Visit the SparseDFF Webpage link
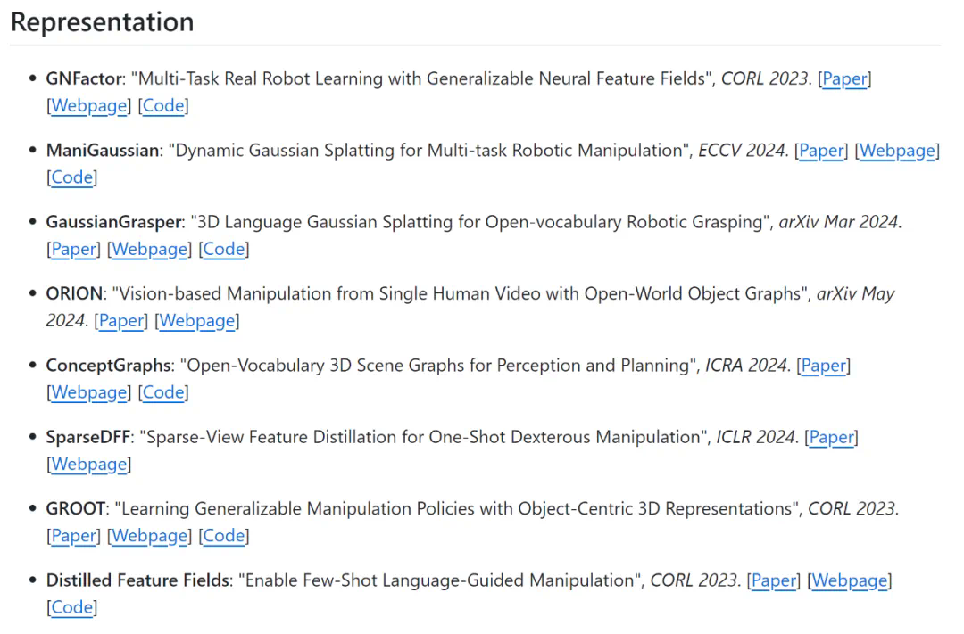The image size is (964, 634). pyautogui.click(x=89, y=465)
